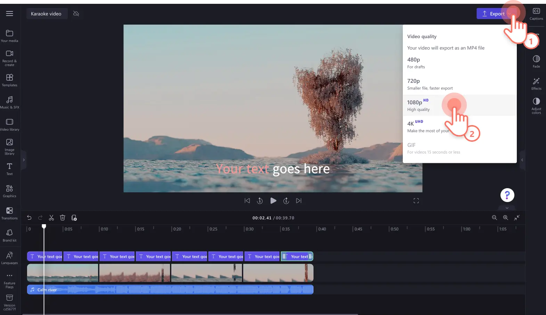Open Languages panel
The image size is (546, 315).
(9, 258)
